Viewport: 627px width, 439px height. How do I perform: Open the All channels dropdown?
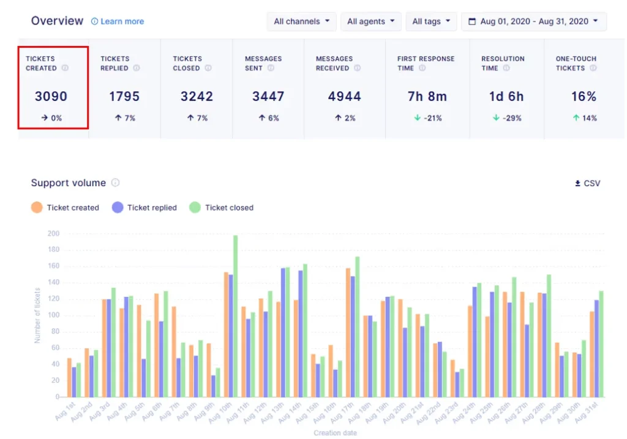[301, 21]
